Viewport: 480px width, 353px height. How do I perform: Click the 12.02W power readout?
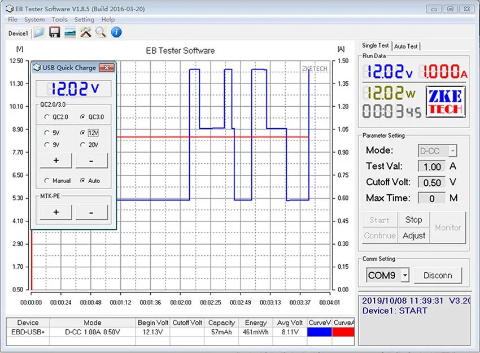pyautogui.click(x=390, y=93)
